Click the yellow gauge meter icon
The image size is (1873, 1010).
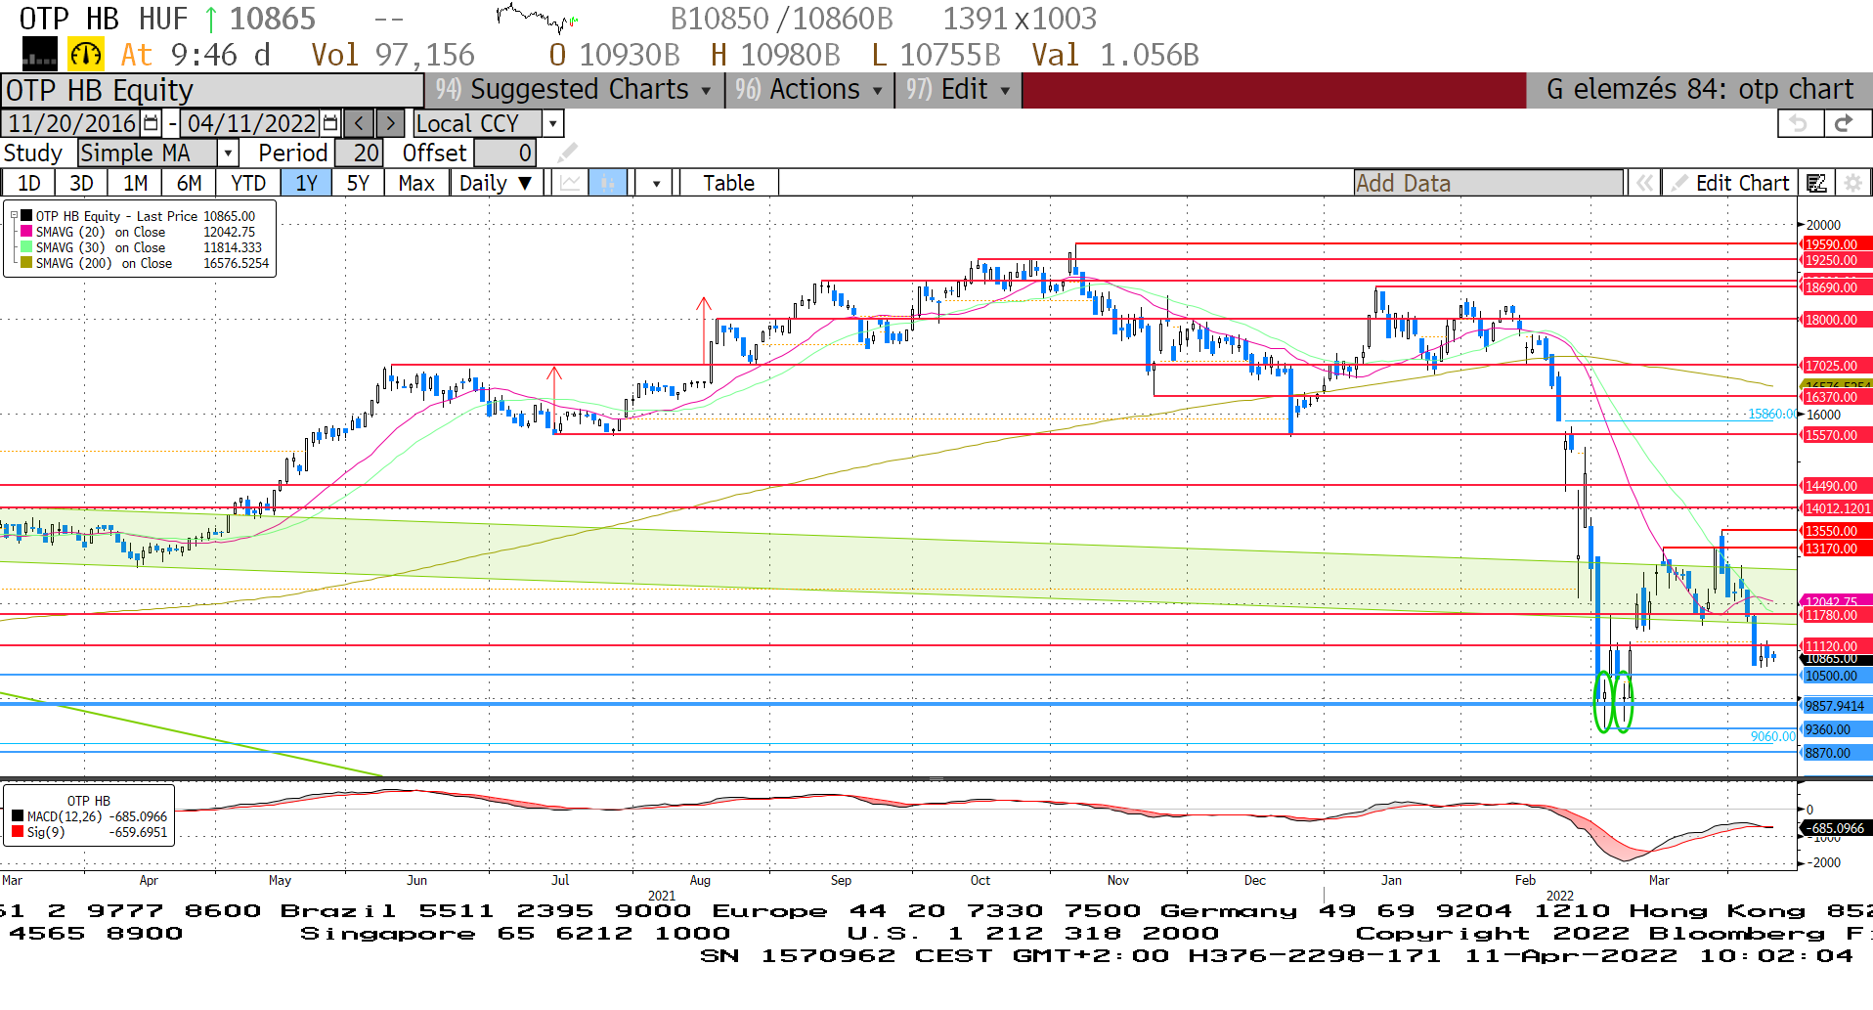tap(86, 54)
